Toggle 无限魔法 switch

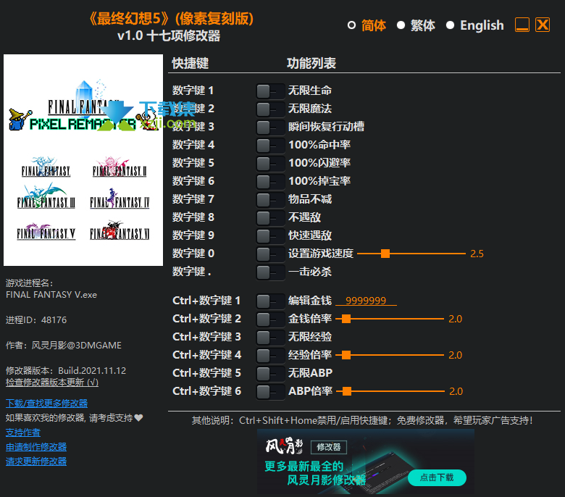pos(270,109)
